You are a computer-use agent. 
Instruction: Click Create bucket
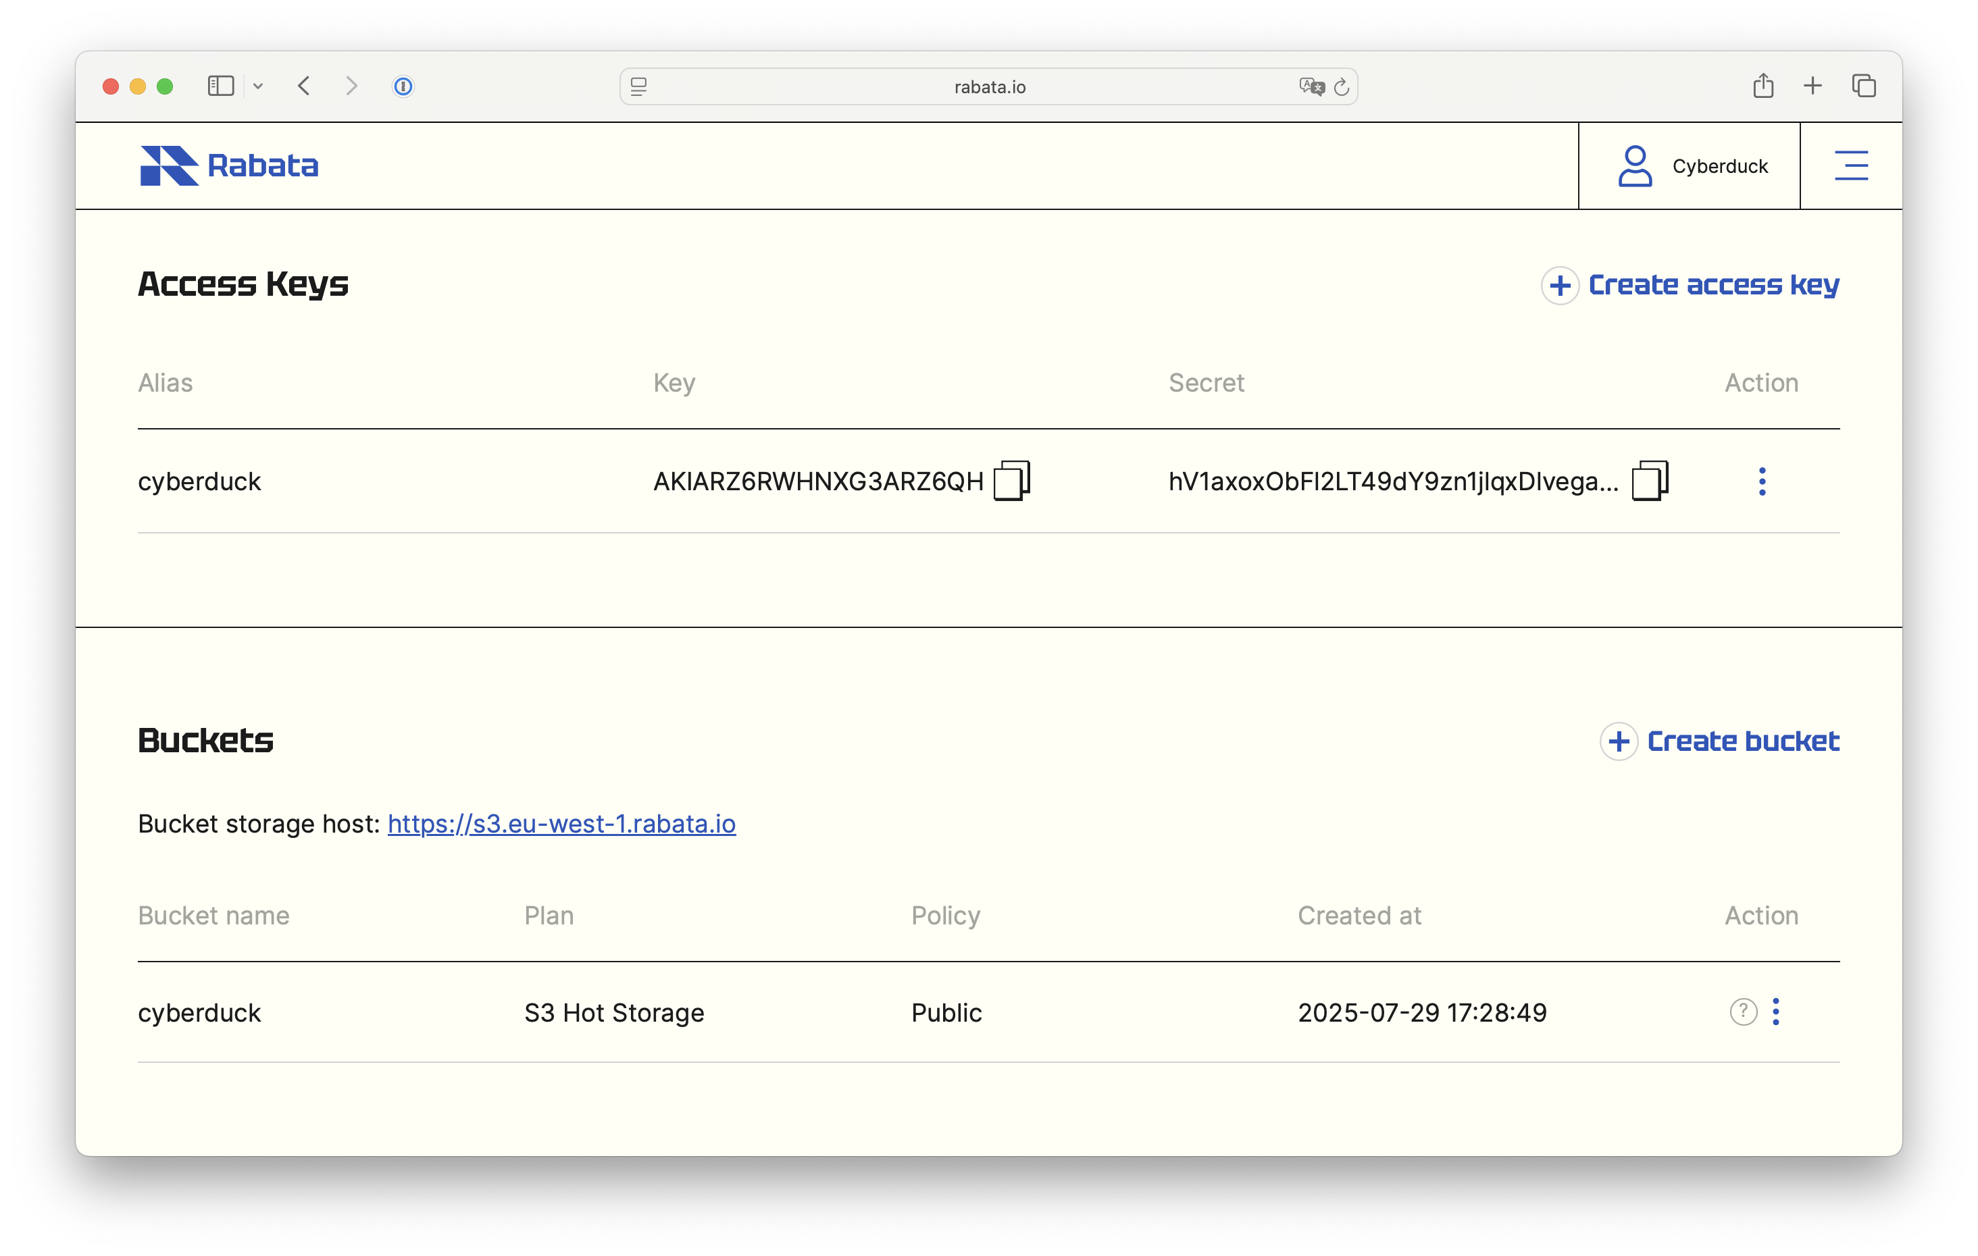tap(1719, 741)
